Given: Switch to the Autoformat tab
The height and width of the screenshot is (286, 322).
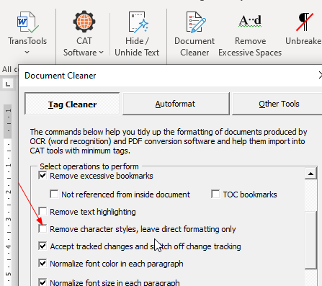Looking at the screenshot, I should point(176,104).
